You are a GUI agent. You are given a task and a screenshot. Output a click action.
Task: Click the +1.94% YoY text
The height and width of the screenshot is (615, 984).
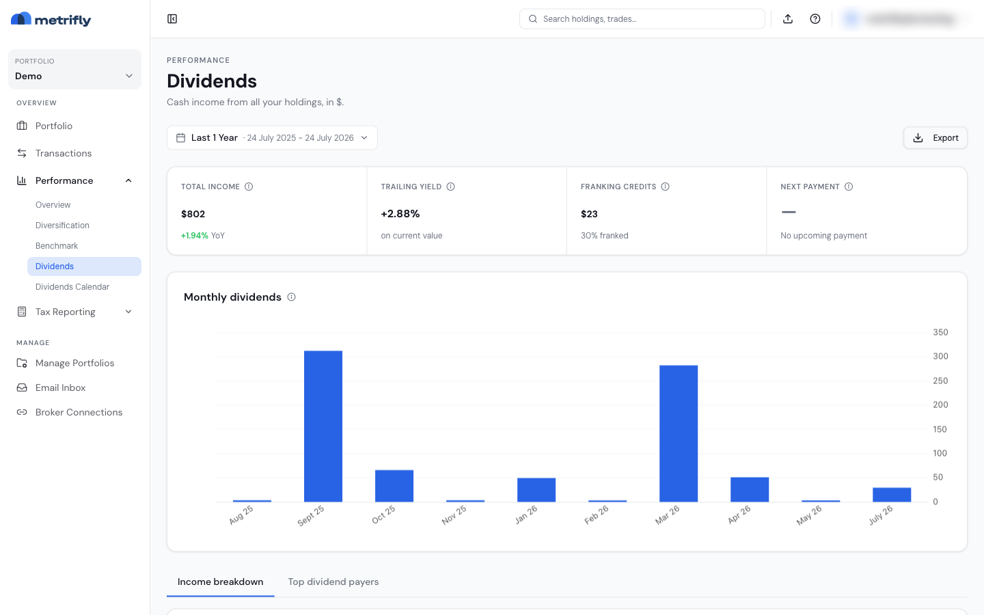tap(203, 236)
